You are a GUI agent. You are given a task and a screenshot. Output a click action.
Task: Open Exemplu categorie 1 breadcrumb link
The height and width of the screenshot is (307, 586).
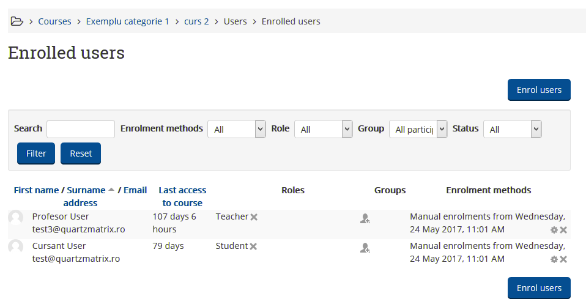click(127, 21)
